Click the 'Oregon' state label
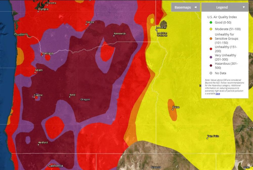 [x=85, y=100]
